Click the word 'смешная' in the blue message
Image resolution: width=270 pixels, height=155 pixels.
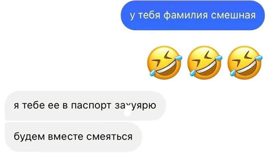233,15
